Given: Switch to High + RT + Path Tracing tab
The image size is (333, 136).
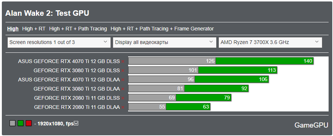Looking at the screenshot, I should 78,29.
